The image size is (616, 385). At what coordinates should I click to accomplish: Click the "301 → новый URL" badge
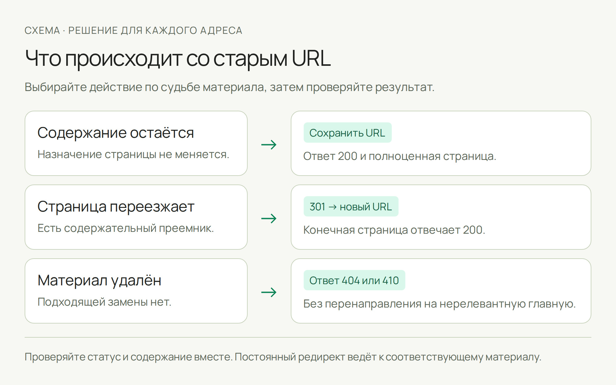pos(351,206)
